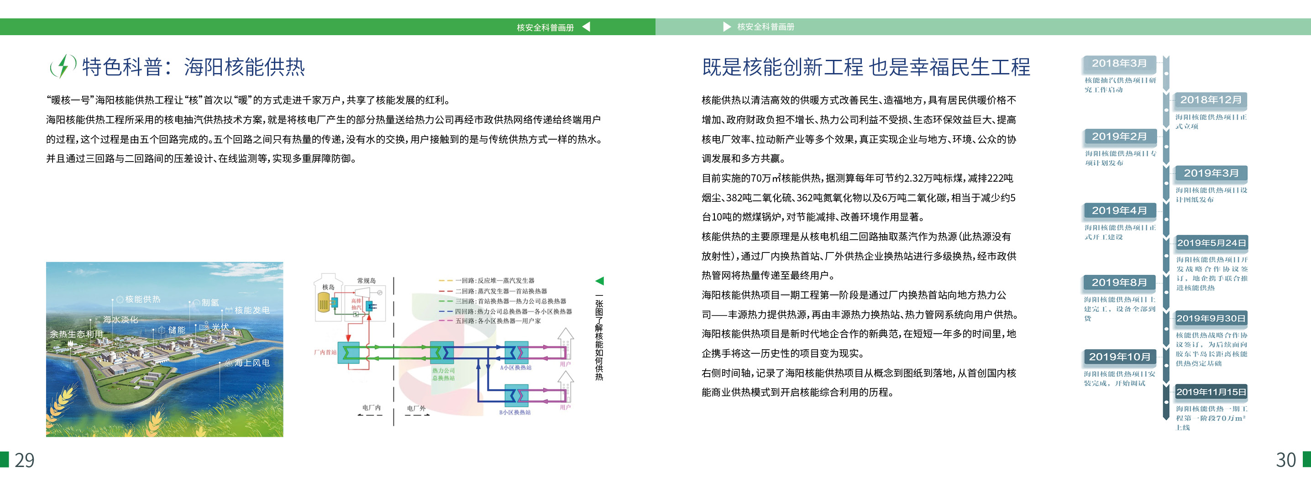Click the white right-pointing triangle in the right header
Screen dimensions: 1311x483
point(727,26)
